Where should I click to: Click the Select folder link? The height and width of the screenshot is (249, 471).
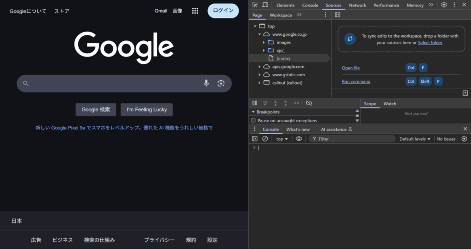(x=430, y=43)
